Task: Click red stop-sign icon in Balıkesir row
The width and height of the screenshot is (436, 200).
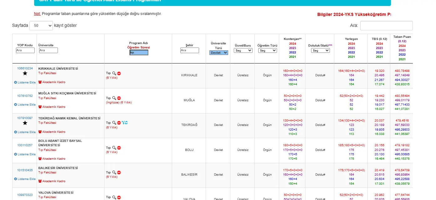Action: (119, 172)
